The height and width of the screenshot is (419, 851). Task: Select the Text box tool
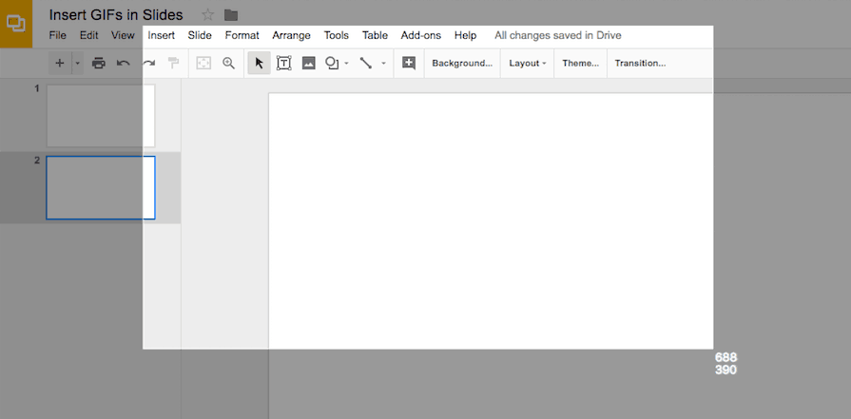[x=284, y=64]
